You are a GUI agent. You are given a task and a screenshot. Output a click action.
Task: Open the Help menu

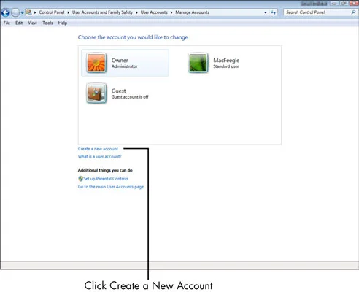(63, 23)
